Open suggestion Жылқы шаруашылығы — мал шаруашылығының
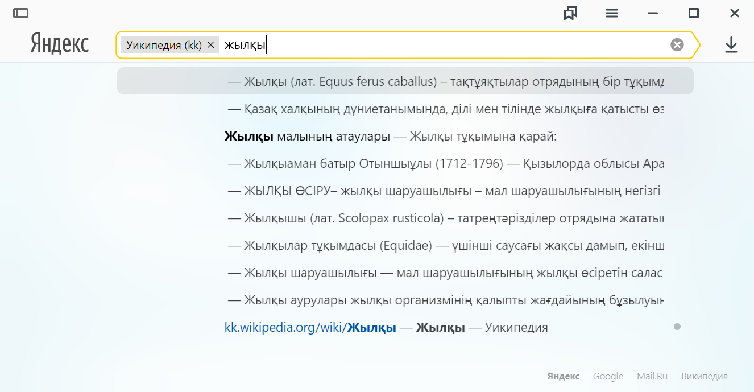Image resolution: width=754 pixels, height=392 pixels. [x=405, y=273]
